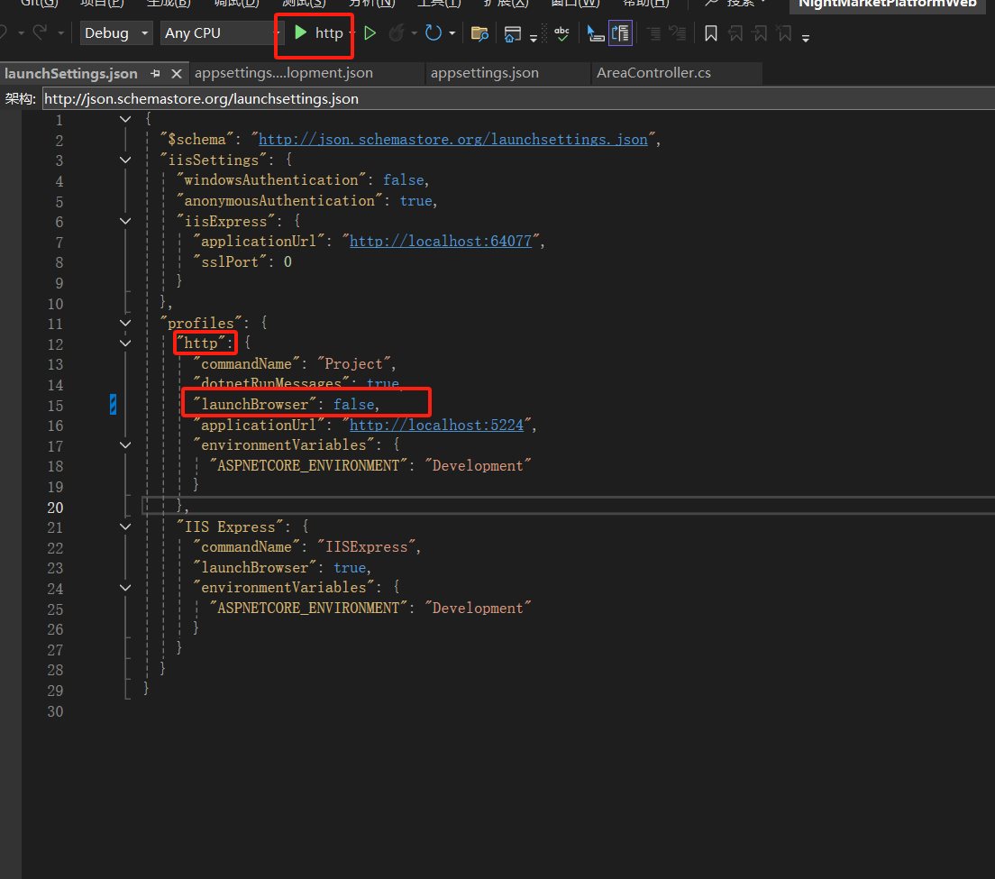
Task: Switch to the appsettings.json tab
Action: pyautogui.click(x=485, y=73)
